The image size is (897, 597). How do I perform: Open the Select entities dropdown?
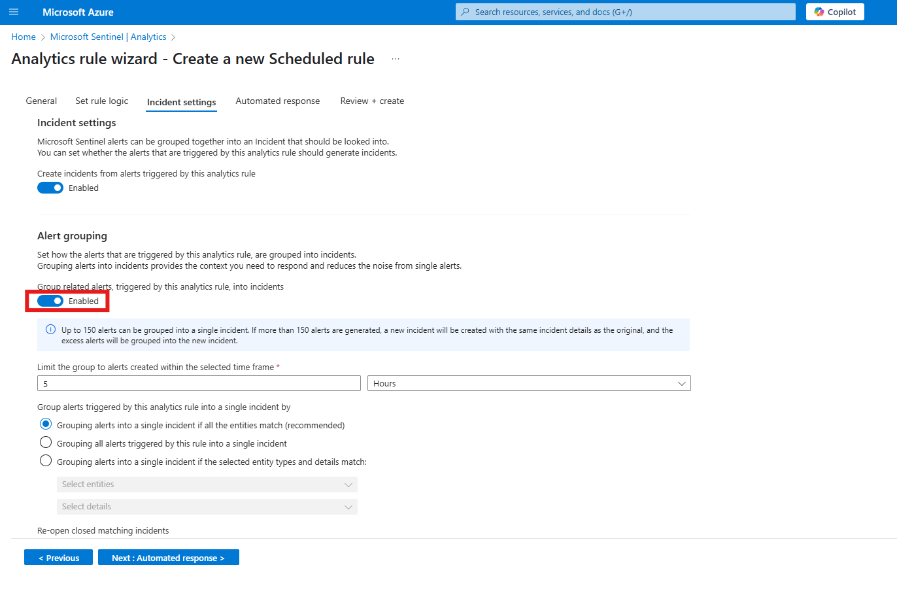207,485
